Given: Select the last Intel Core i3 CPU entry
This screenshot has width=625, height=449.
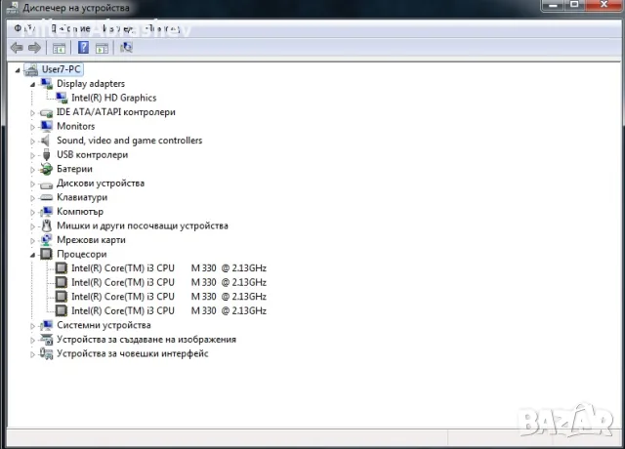Looking at the screenshot, I should pos(169,310).
